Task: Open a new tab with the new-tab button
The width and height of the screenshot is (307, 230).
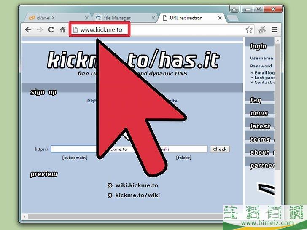Action: pos(233,18)
